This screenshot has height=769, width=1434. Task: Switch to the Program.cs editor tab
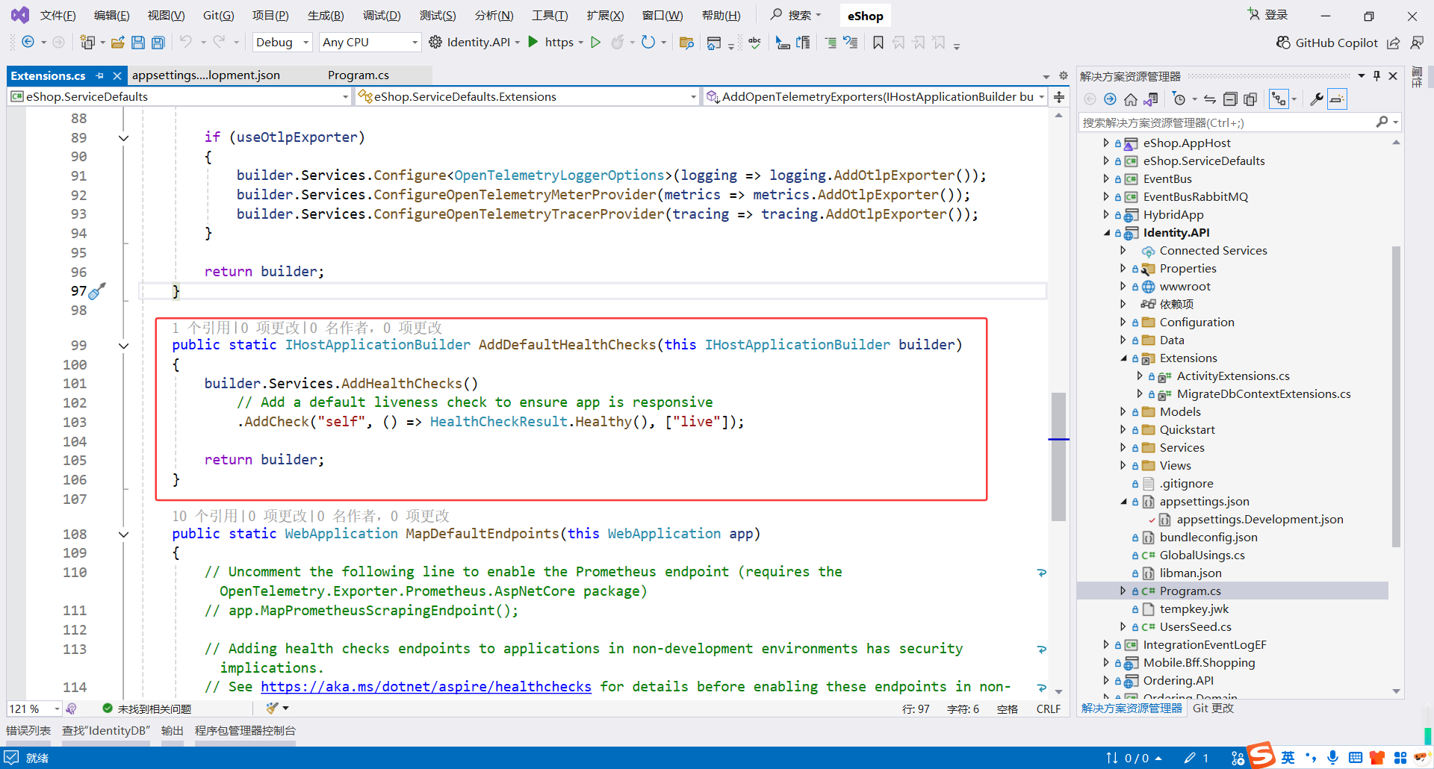tap(358, 75)
